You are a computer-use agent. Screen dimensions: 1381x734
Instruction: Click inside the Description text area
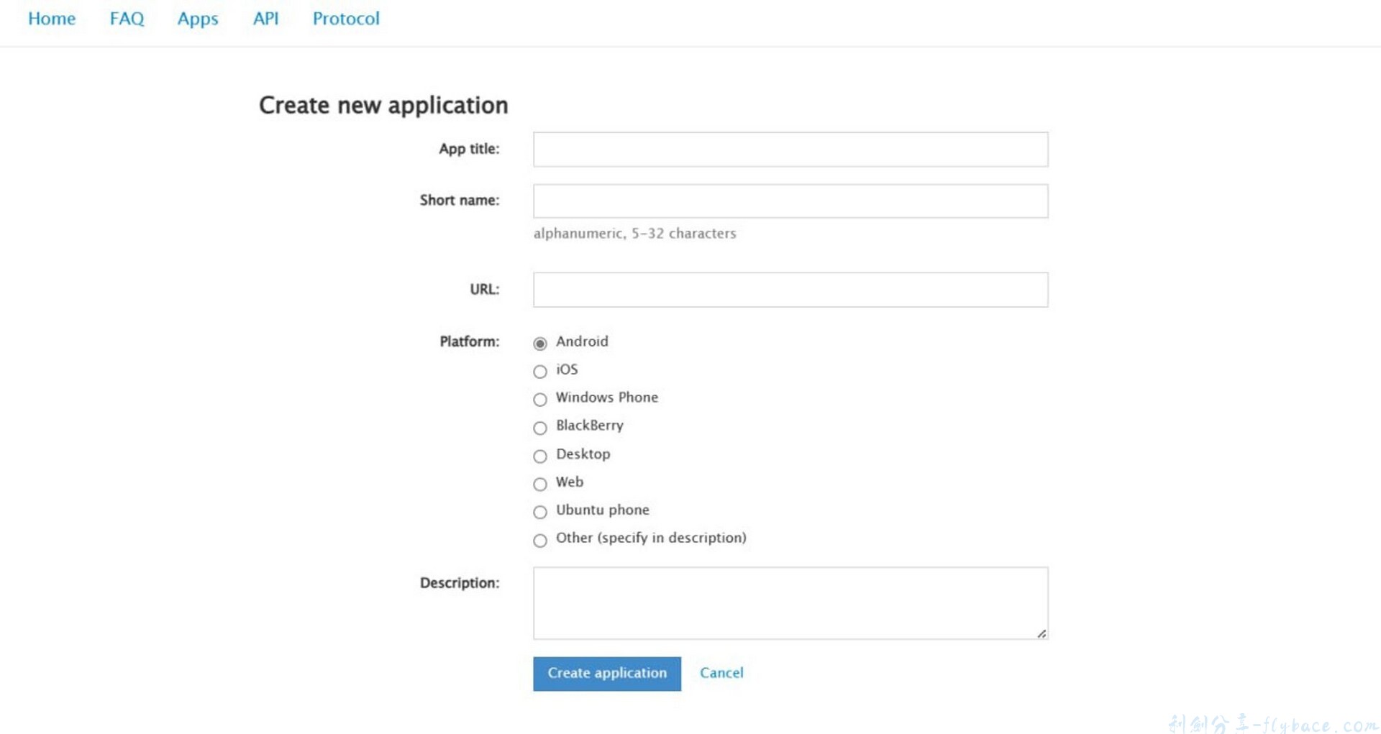point(790,602)
